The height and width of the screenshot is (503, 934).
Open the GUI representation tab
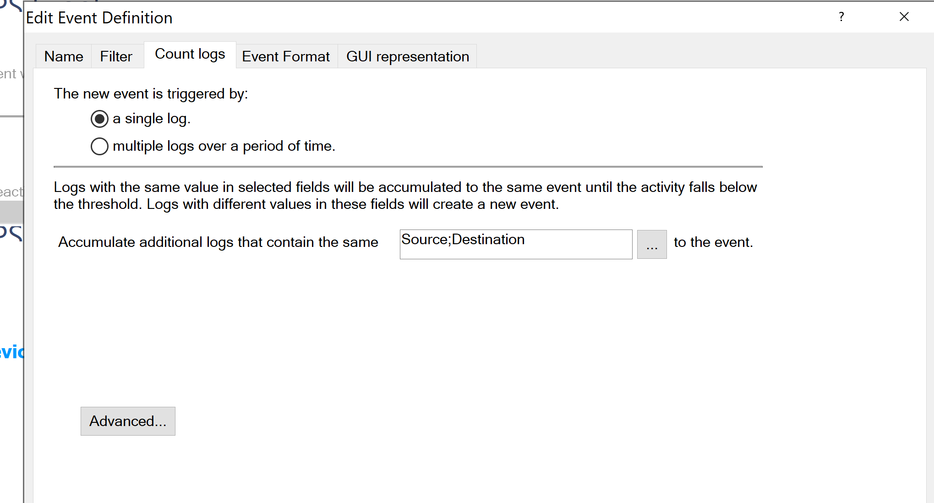click(x=407, y=56)
